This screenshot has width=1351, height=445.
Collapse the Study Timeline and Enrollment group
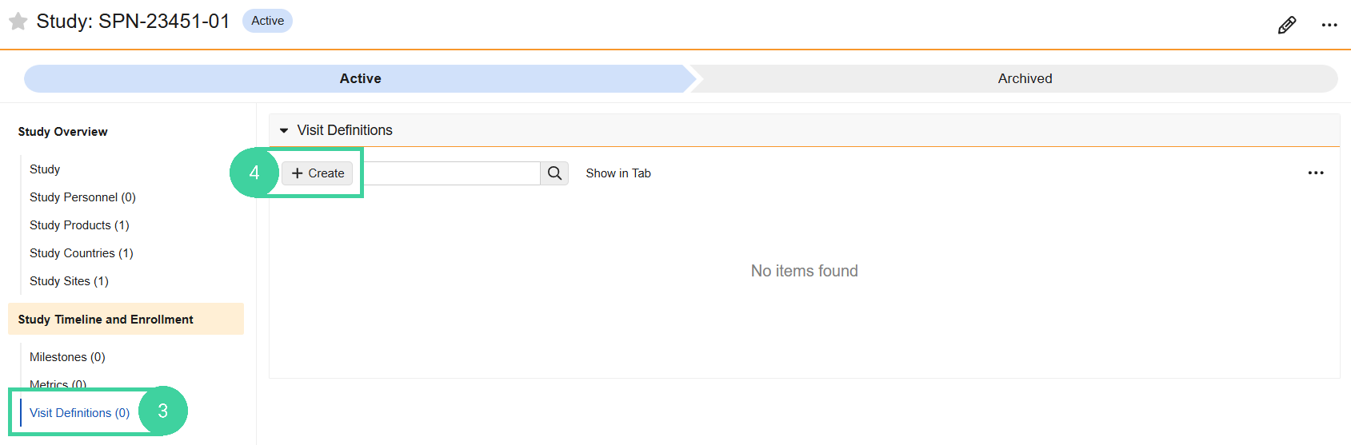(x=126, y=319)
